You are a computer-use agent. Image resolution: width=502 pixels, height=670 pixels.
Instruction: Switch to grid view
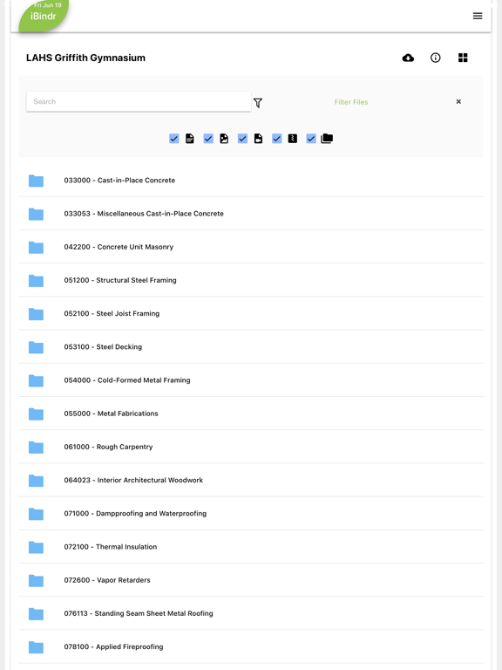click(463, 58)
